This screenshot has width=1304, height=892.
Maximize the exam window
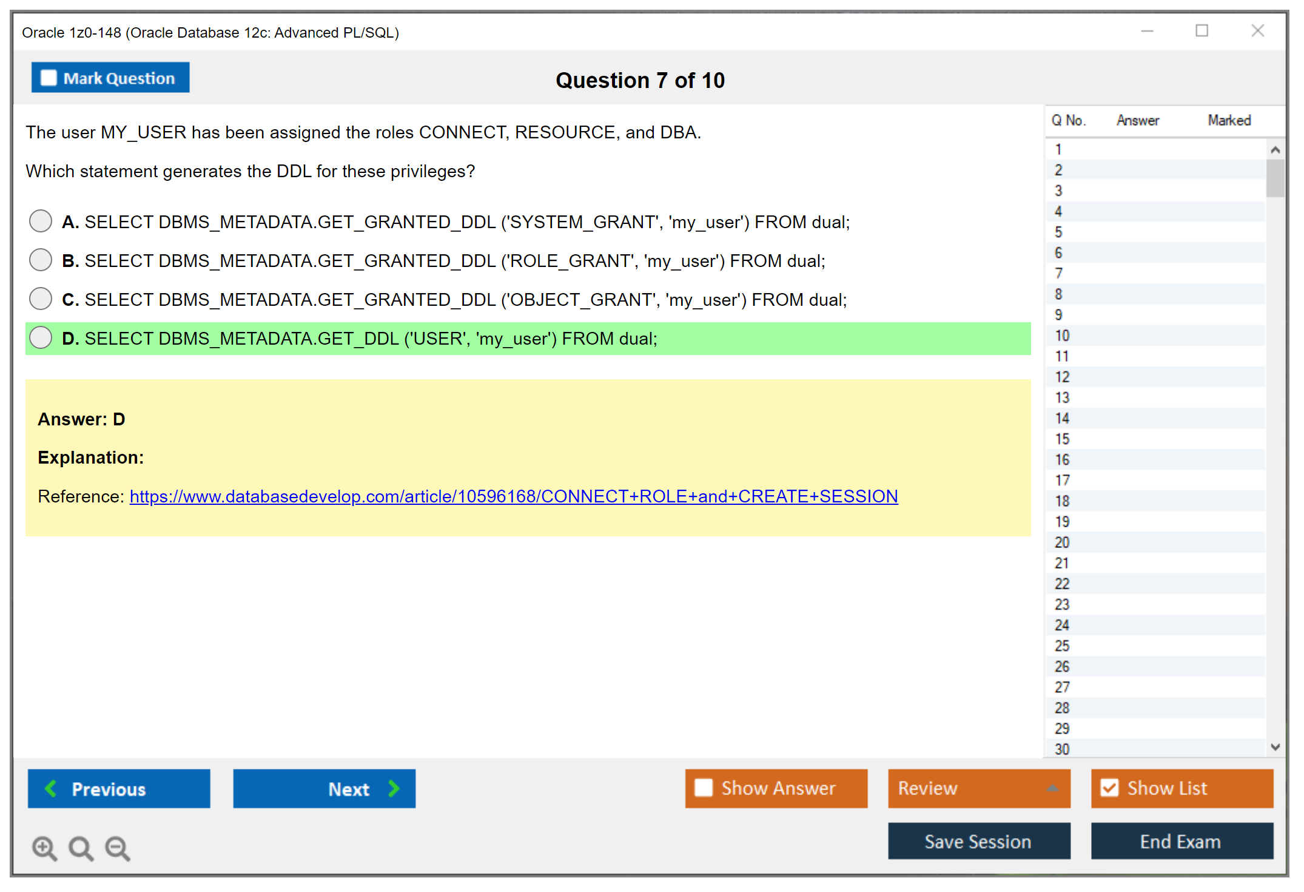(x=1201, y=31)
